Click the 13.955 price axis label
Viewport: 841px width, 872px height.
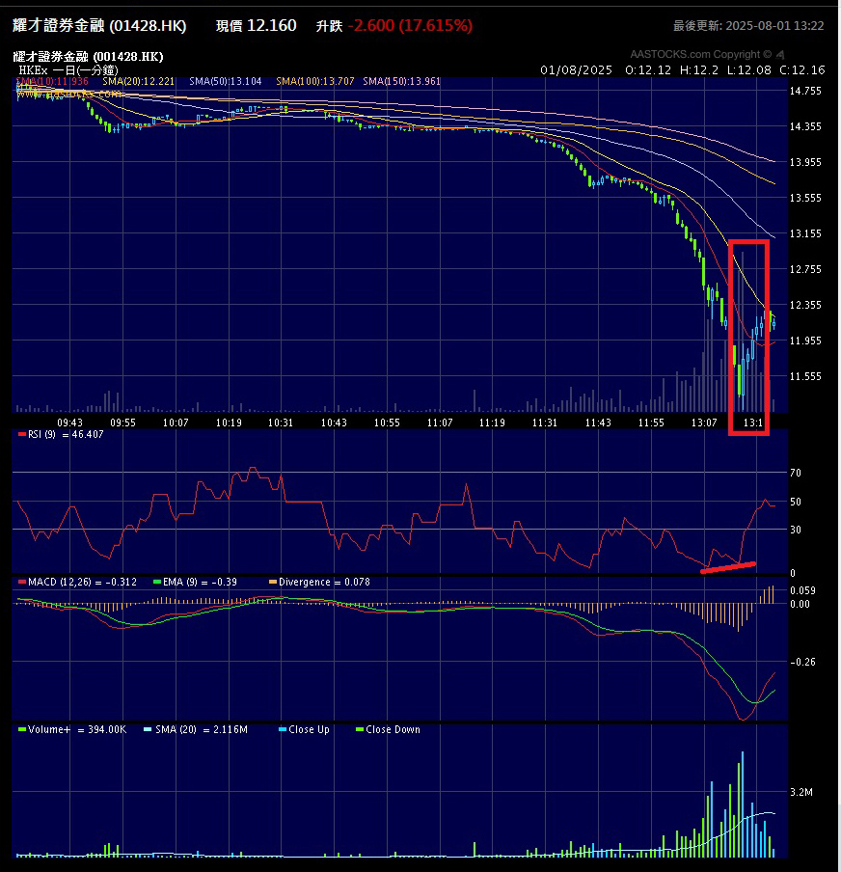805,162
